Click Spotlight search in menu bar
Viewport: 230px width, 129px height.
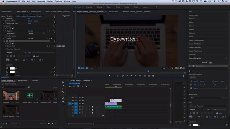(218, 1)
